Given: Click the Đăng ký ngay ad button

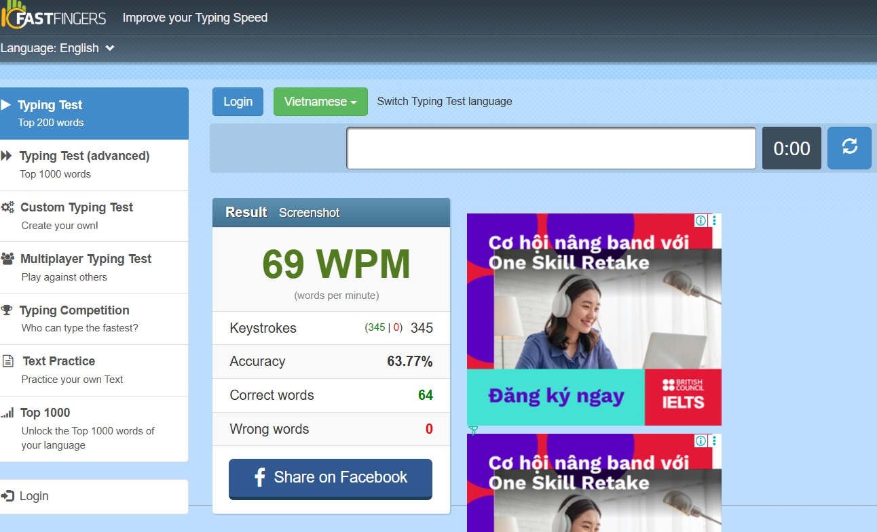Looking at the screenshot, I should [556, 396].
